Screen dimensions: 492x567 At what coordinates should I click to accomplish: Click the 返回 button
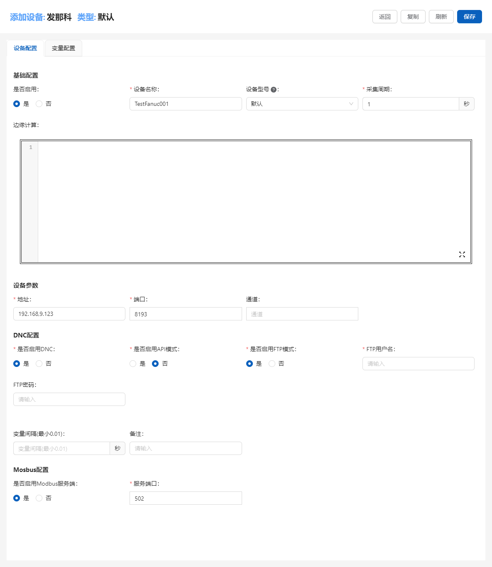(x=384, y=17)
